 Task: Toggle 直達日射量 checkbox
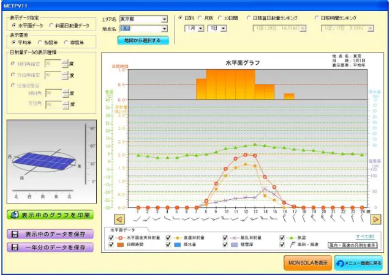[168, 238]
